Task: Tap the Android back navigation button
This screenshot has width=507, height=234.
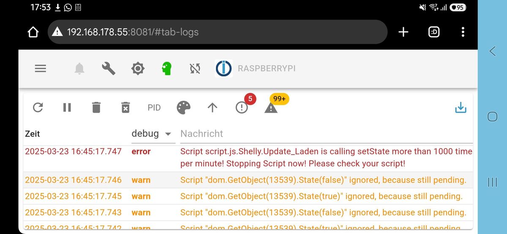Action: click(x=493, y=51)
